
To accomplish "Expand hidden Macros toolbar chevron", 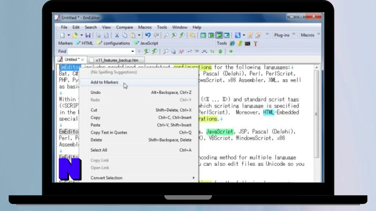I will coord(318,34).
